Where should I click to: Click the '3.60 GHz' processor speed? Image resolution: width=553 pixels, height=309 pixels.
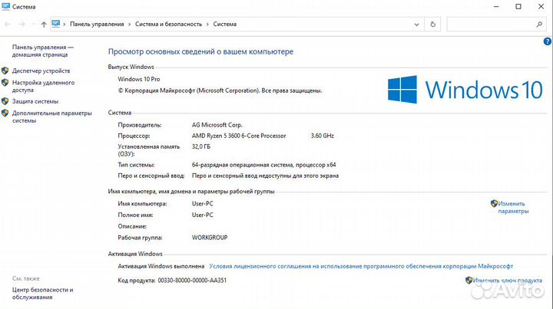323,136
